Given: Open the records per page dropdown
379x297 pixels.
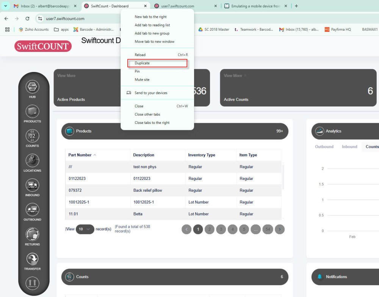Looking at the screenshot, I should point(85,229).
